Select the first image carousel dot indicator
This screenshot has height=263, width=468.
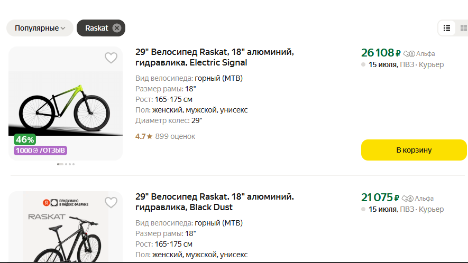coord(60,164)
